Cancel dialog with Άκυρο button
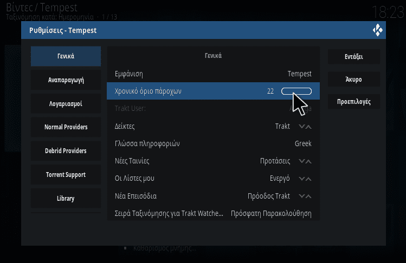The image size is (406, 263). tap(354, 79)
